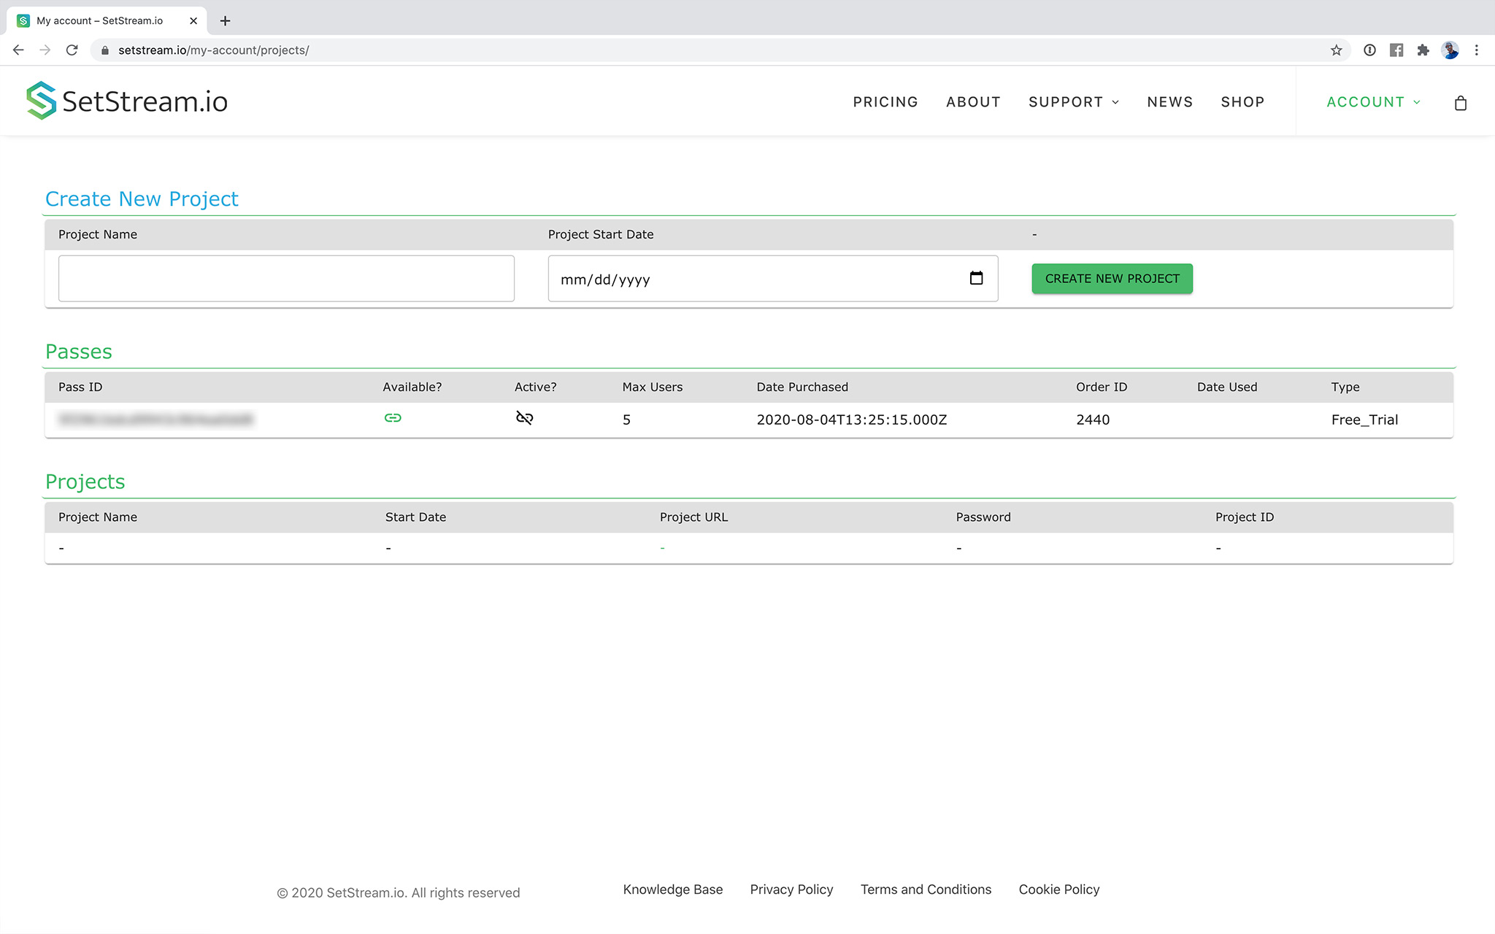The width and height of the screenshot is (1495, 934).
Task: Open Terms and Conditions link
Action: click(926, 889)
